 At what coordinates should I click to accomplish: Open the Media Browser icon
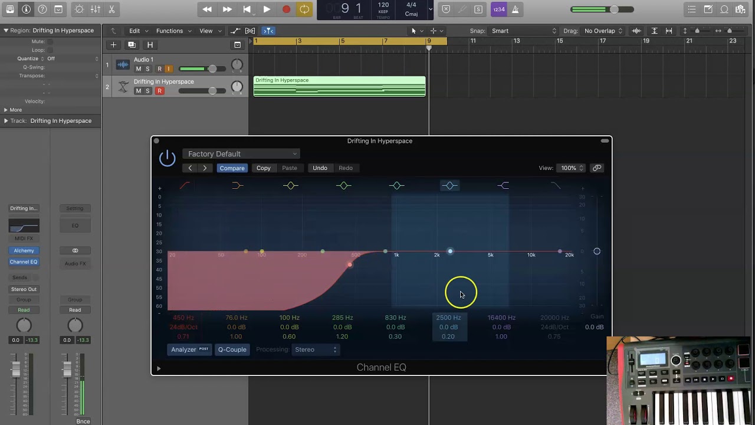pyautogui.click(x=740, y=9)
